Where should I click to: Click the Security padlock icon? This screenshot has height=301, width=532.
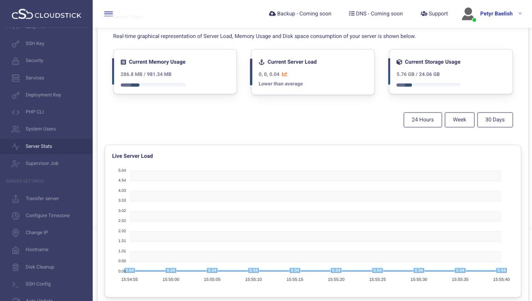(x=16, y=61)
